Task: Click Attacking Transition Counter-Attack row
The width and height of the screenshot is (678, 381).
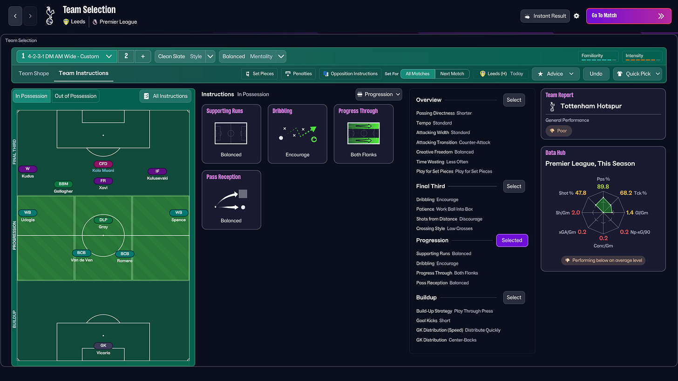Action: tap(453, 142)
